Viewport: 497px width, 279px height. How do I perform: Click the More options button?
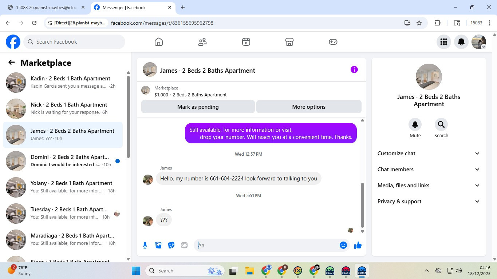[x=309, y=107]
